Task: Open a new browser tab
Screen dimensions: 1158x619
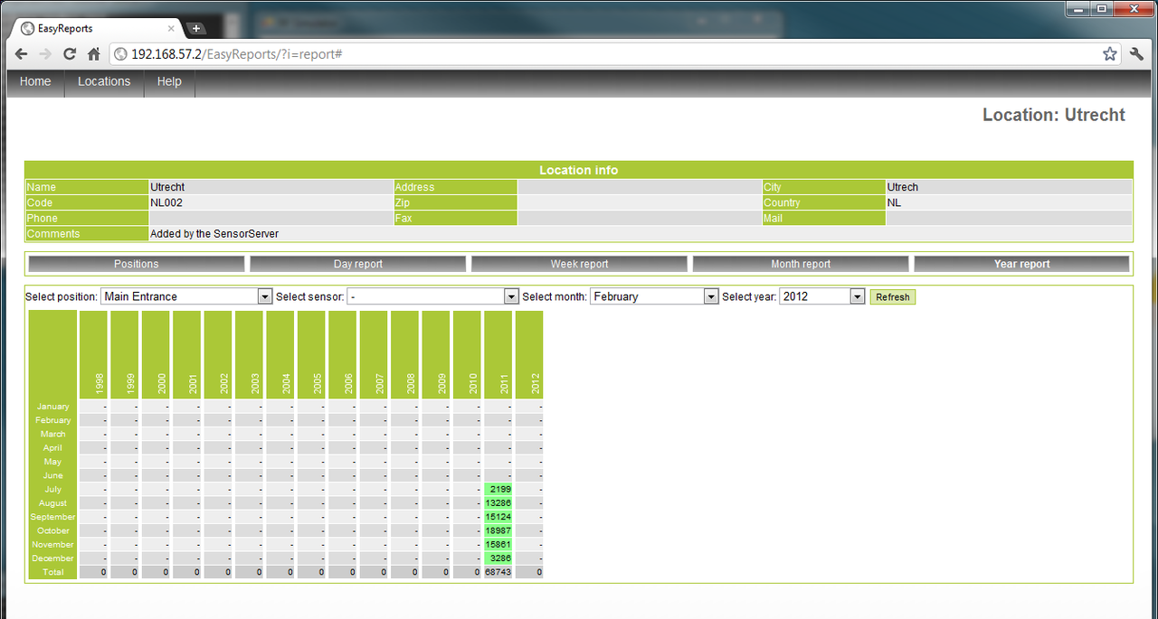Action: click(196, 28)
